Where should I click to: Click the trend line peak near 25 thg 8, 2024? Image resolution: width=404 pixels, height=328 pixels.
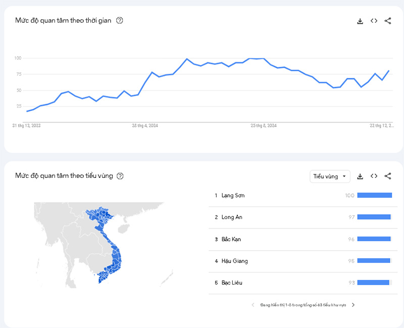coord(263,59)
